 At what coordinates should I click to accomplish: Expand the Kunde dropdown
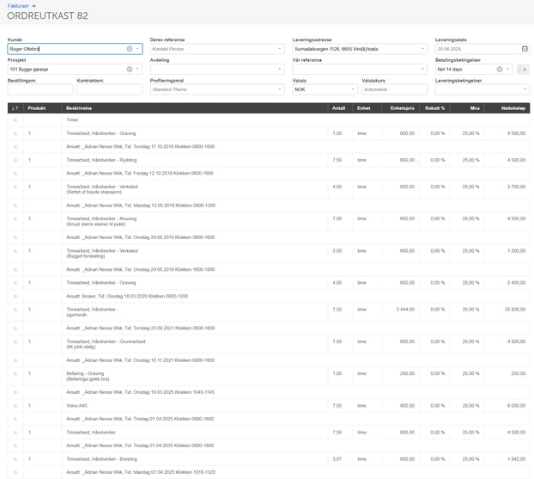point(137,49)
